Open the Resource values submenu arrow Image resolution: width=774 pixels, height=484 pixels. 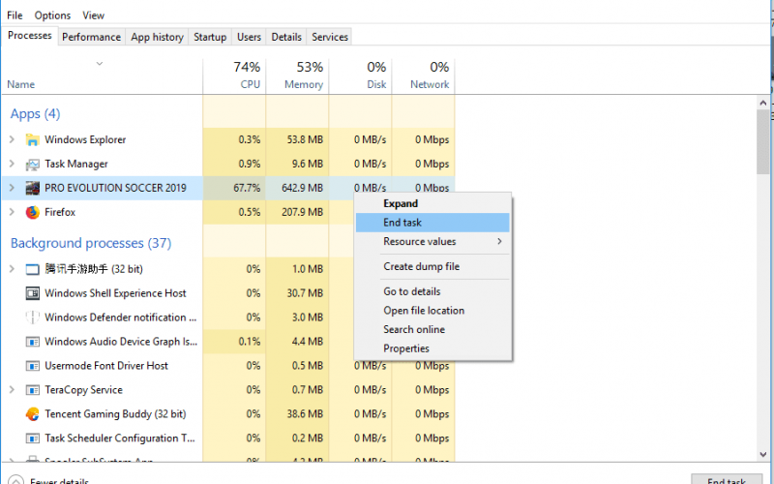(499, 241)
